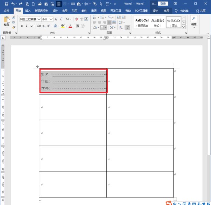Align the paragraph to the left

tap(95, 22)
